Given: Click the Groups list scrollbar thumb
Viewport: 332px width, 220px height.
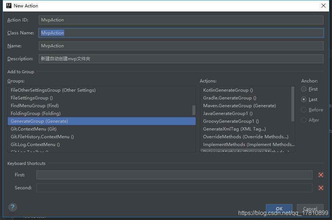Looking at the screenshot, I should coord(194,110).
